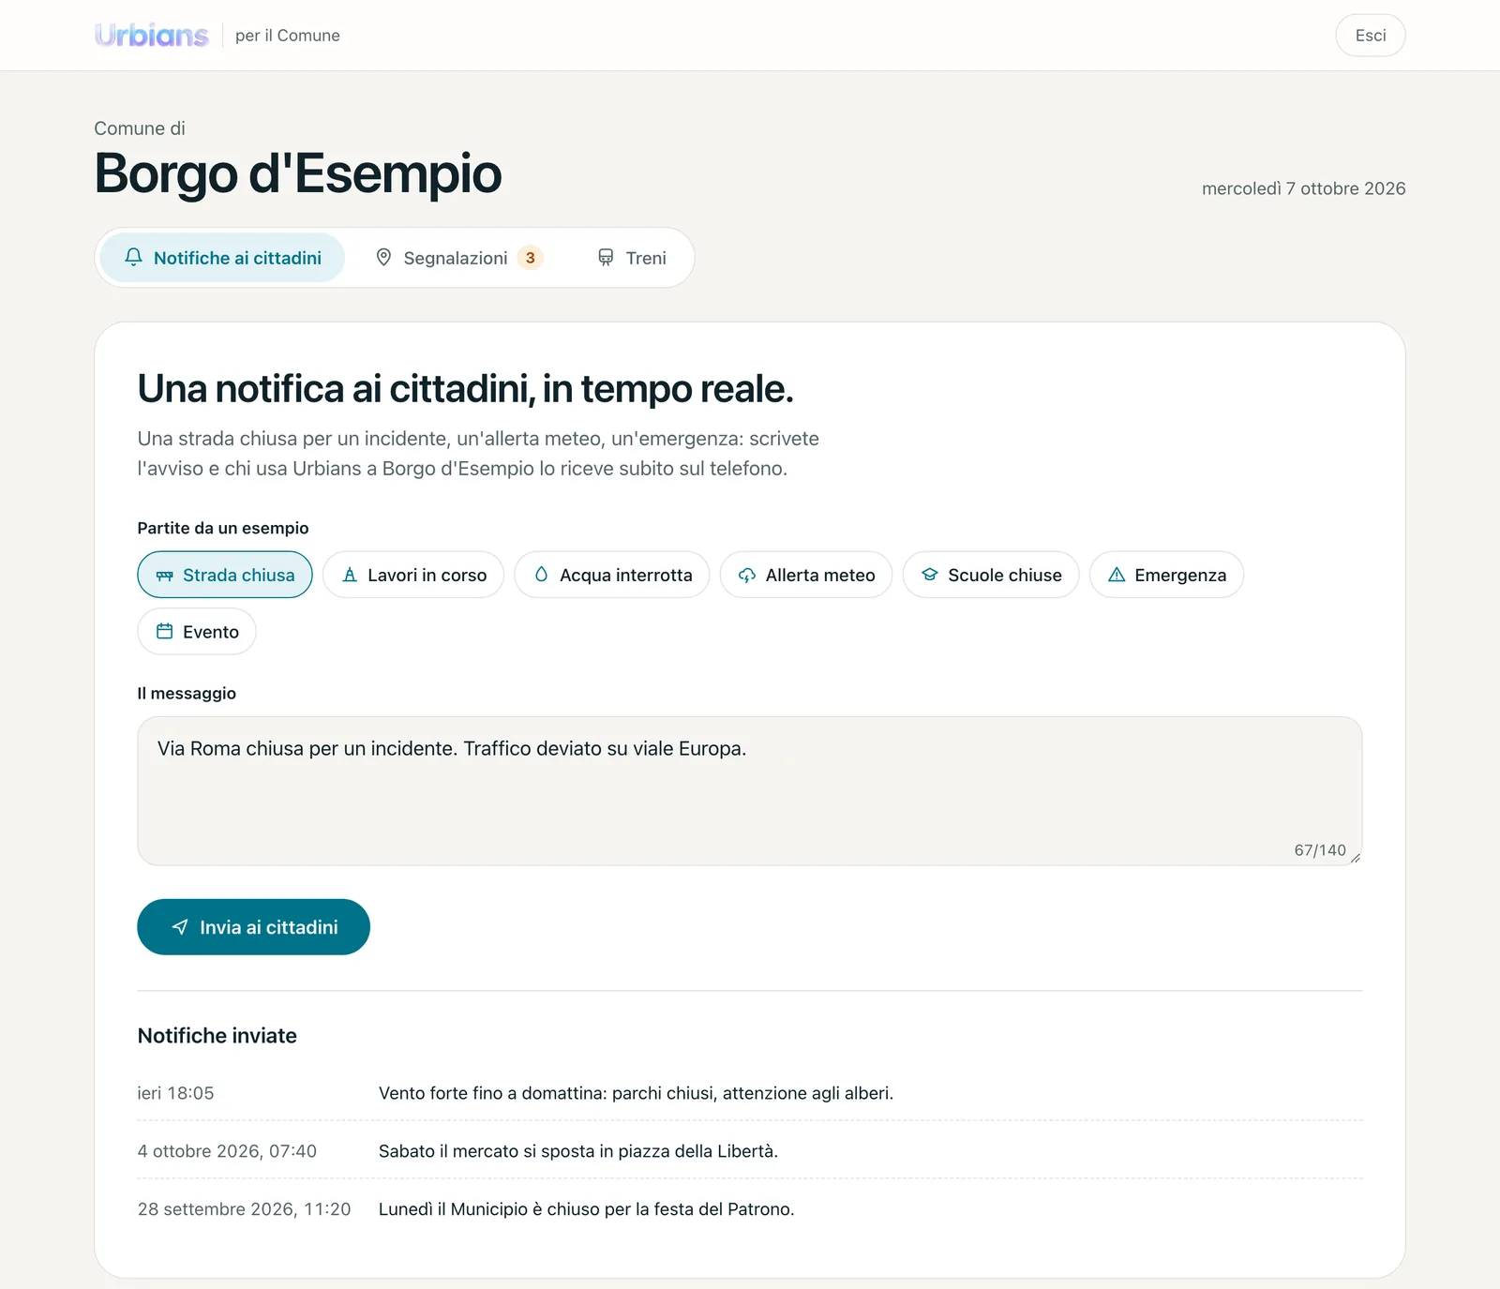Screen dimensions: 1500x1289
Task: Click the sent notification 'Vento forte fino a domattina'
Action: 636,1093
